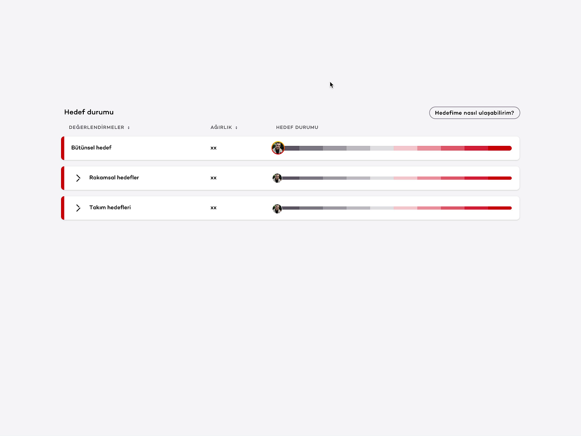Click the avatar on the Bütünsel hedef bar
581x436 pixels.
277,148
